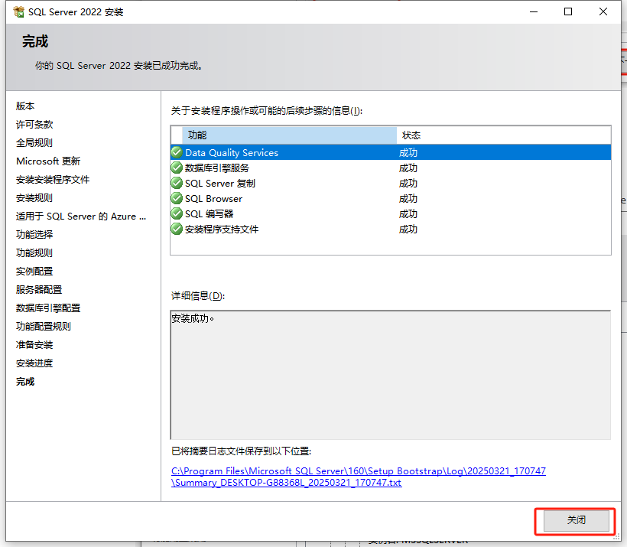Click the 许可条款 step in the sidebar
Viewport: 627px width, 547px height.
pos(34,125)
